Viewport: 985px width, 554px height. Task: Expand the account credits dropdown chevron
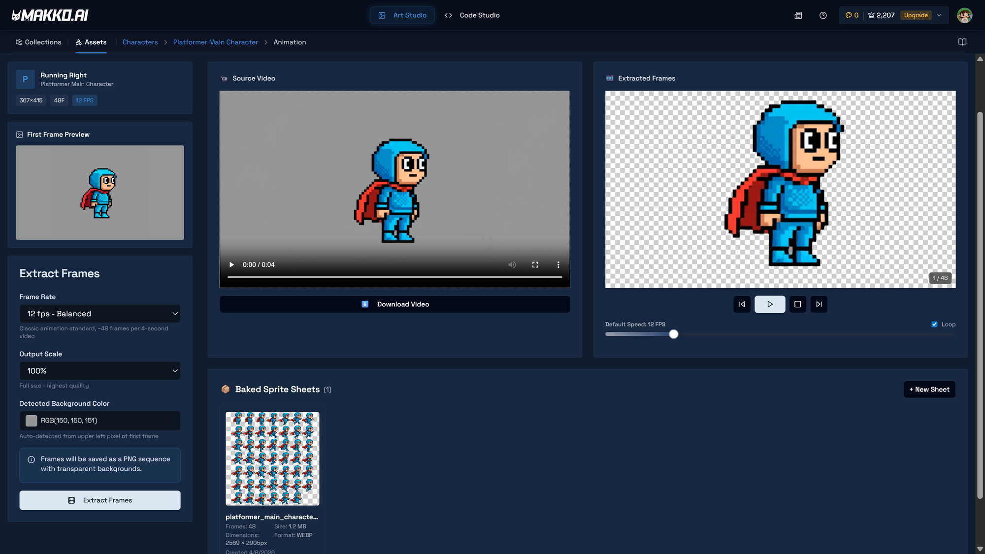939,15
